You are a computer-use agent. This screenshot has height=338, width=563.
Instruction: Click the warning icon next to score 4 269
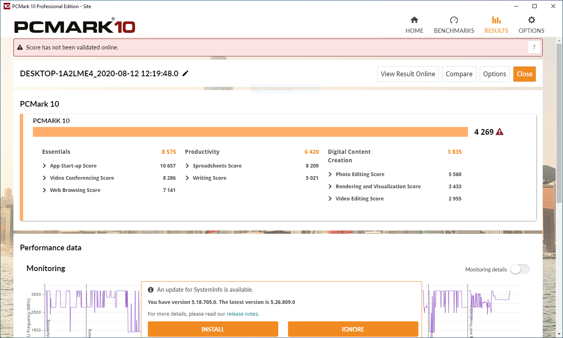pyautogui.click(x=500, y=132)
